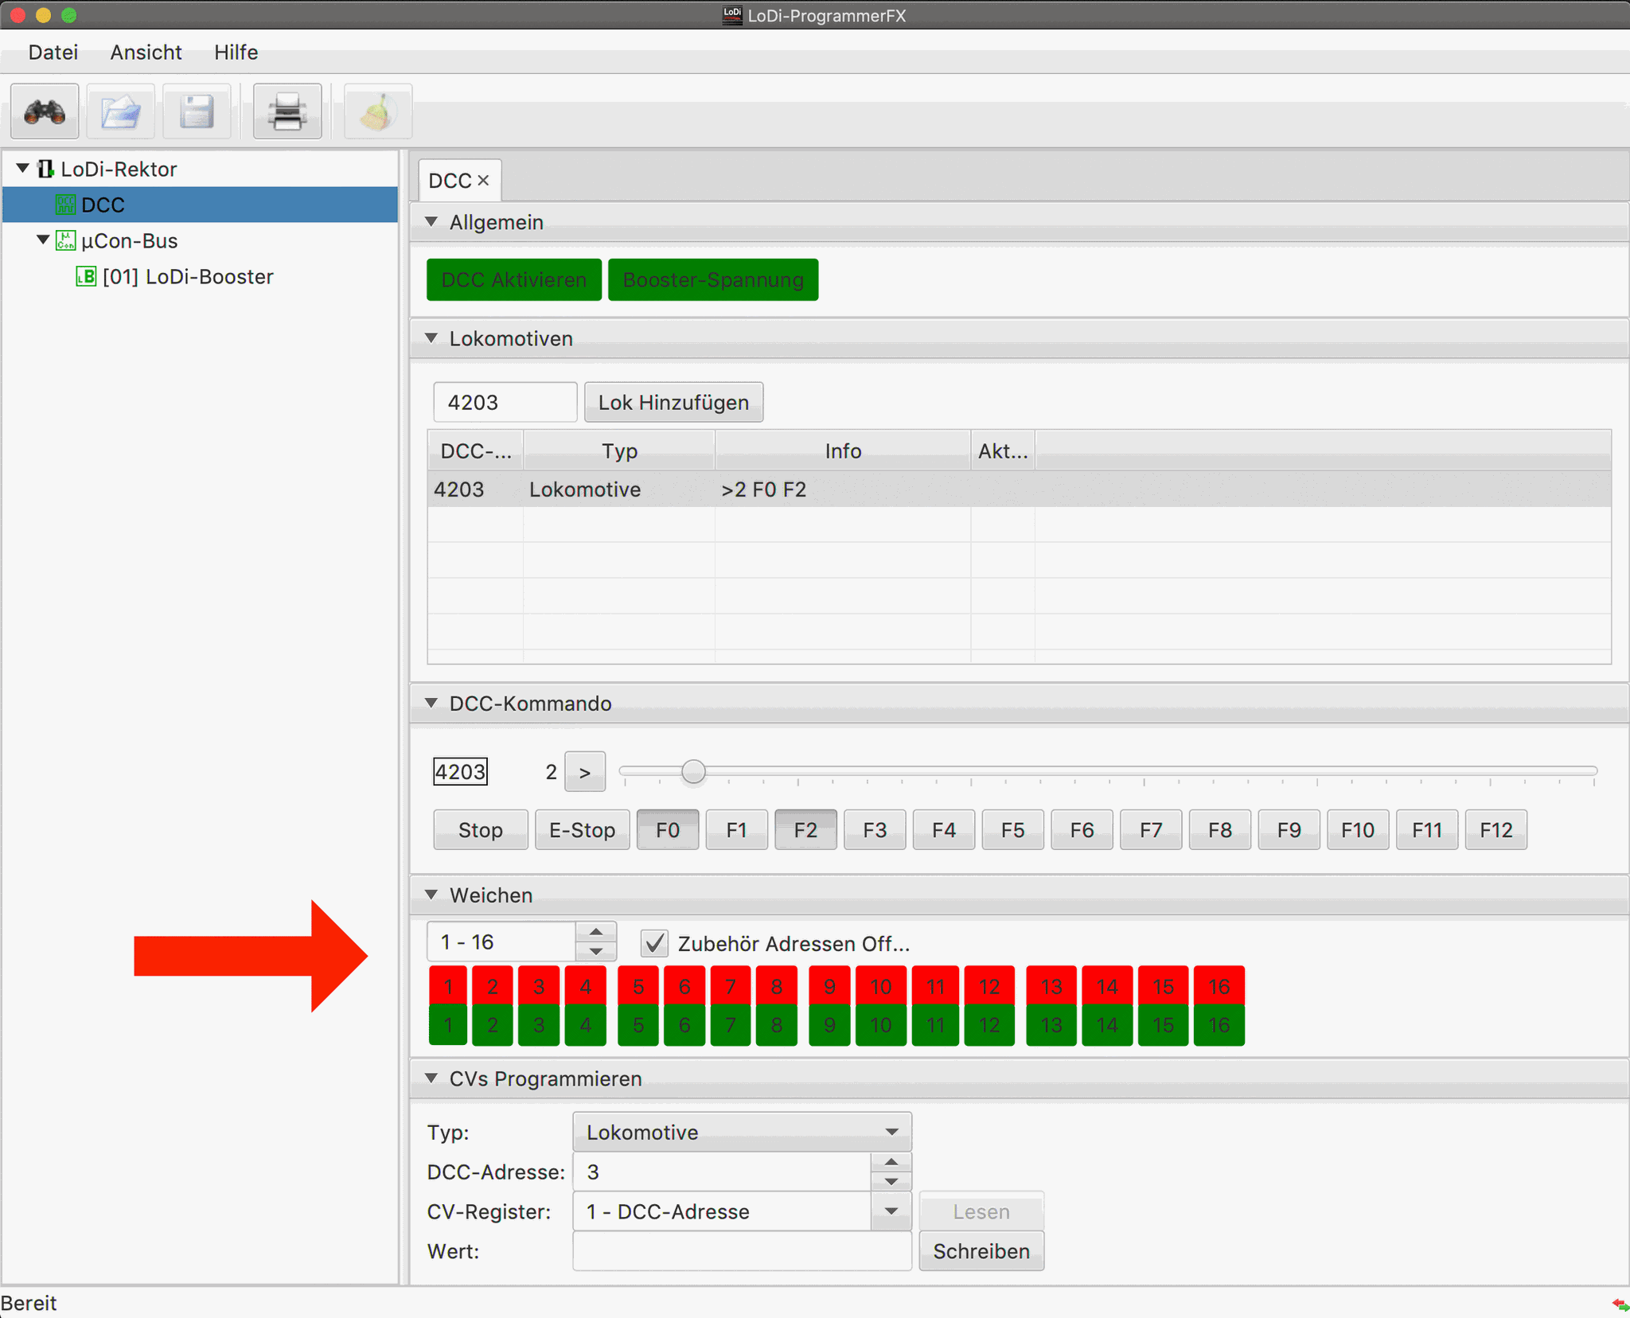
Task: Toggle locomotive function F2
Action: (805, 830)
